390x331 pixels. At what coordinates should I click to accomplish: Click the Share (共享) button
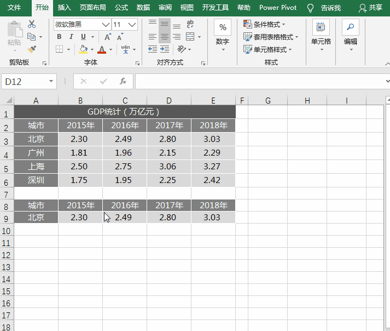(370, 8)
